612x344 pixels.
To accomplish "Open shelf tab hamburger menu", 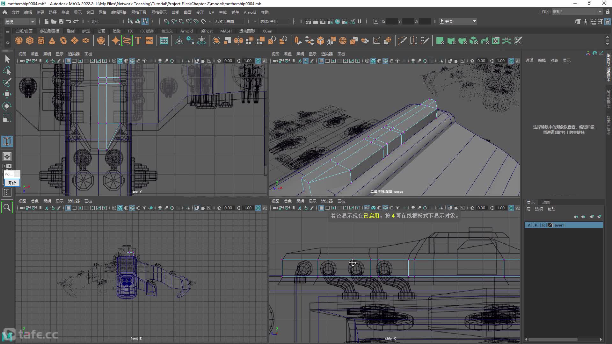I will pyautogui.click(x=8, y=31).
